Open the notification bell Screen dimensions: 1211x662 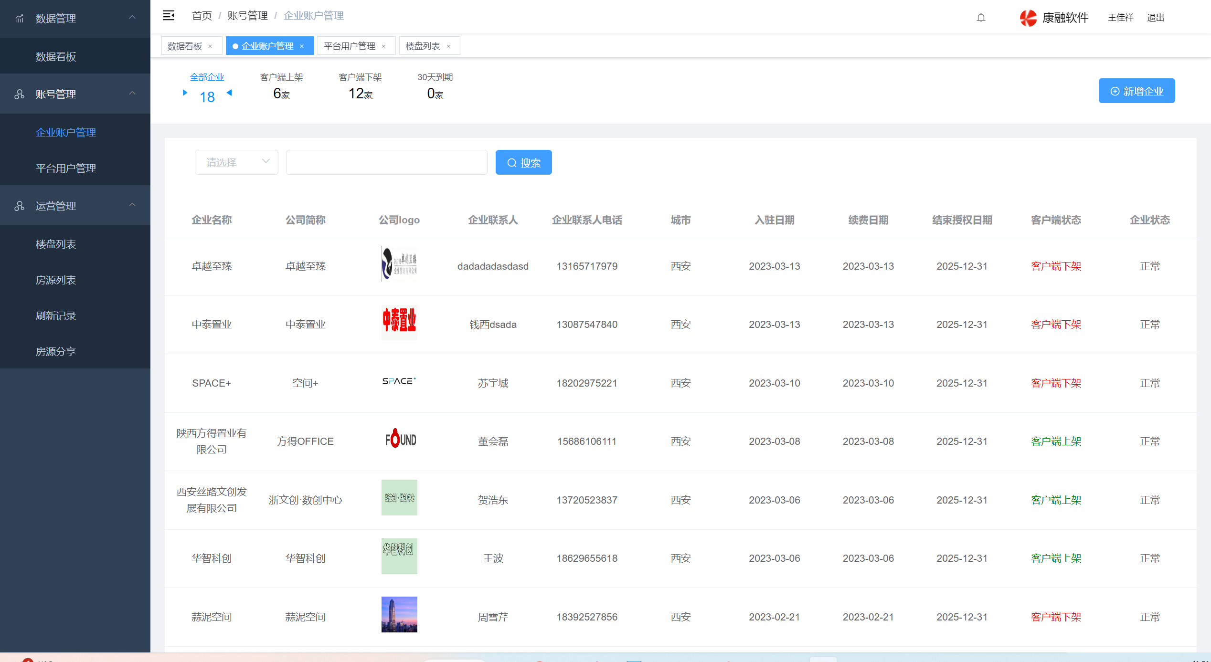(x=981, y=18)
